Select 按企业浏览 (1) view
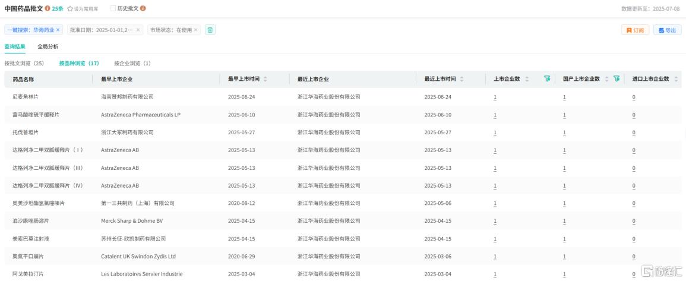The image size is (686, 281). click(132, 64)
